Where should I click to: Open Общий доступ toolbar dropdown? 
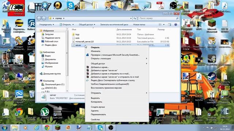(87, 24)
